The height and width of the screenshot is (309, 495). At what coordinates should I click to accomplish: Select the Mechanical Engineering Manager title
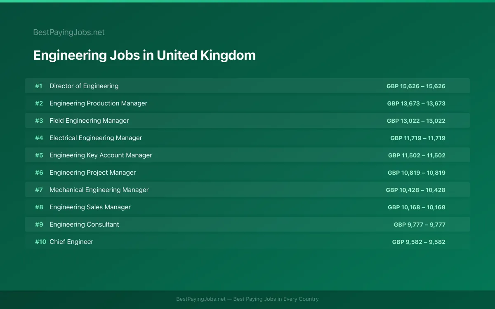[x=99, y=190]
